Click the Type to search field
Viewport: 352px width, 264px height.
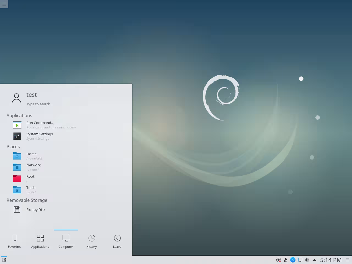click(40, 104)
